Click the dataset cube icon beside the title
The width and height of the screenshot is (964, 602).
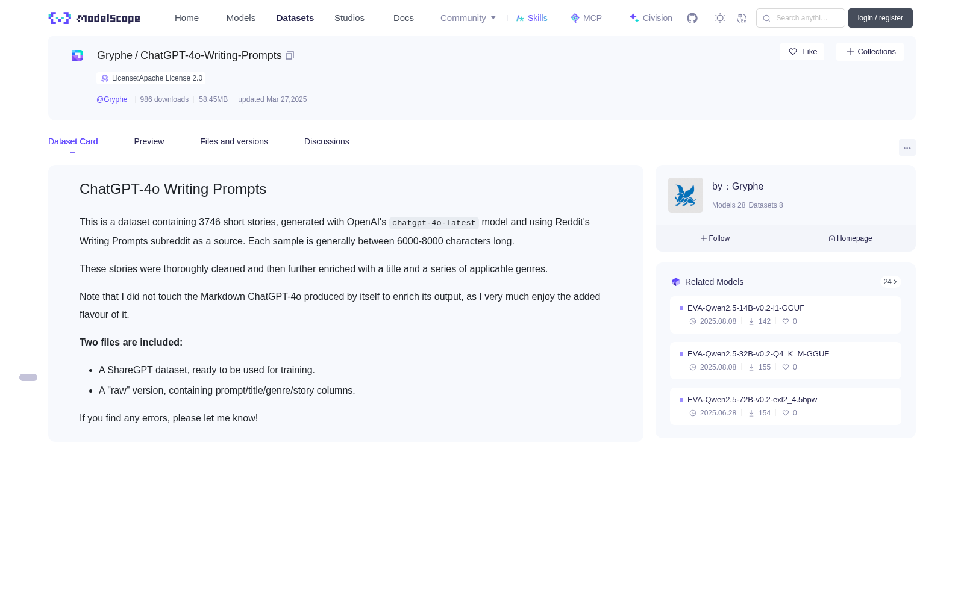(78, 55)
